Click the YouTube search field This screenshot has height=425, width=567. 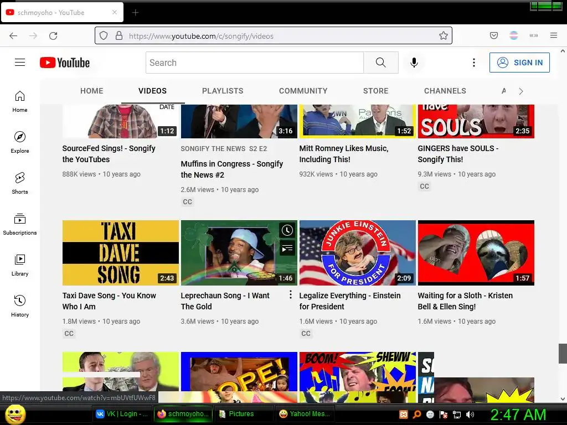point(255,63)
